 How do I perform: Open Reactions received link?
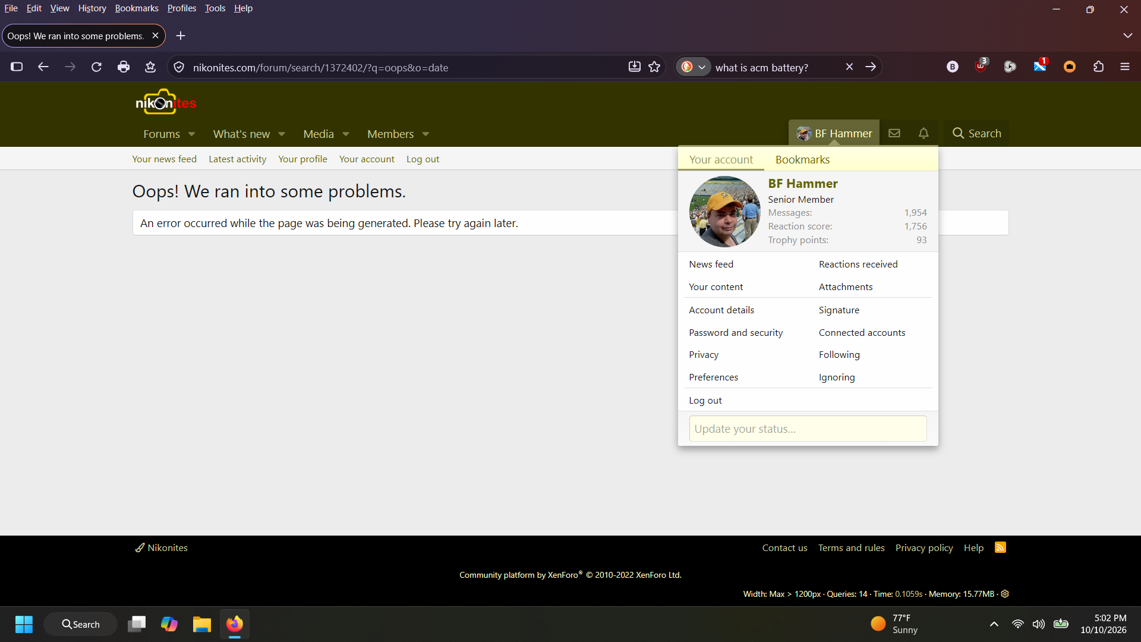(858, 264)
